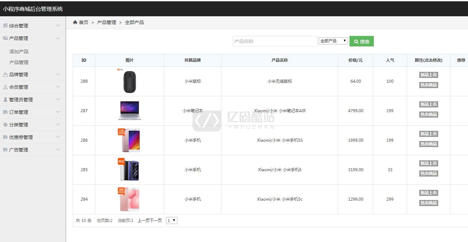Toggle 热卖商品 tag for product 288
The width and height of the screenshot is (468, 242).
click(x=429, y=85)
